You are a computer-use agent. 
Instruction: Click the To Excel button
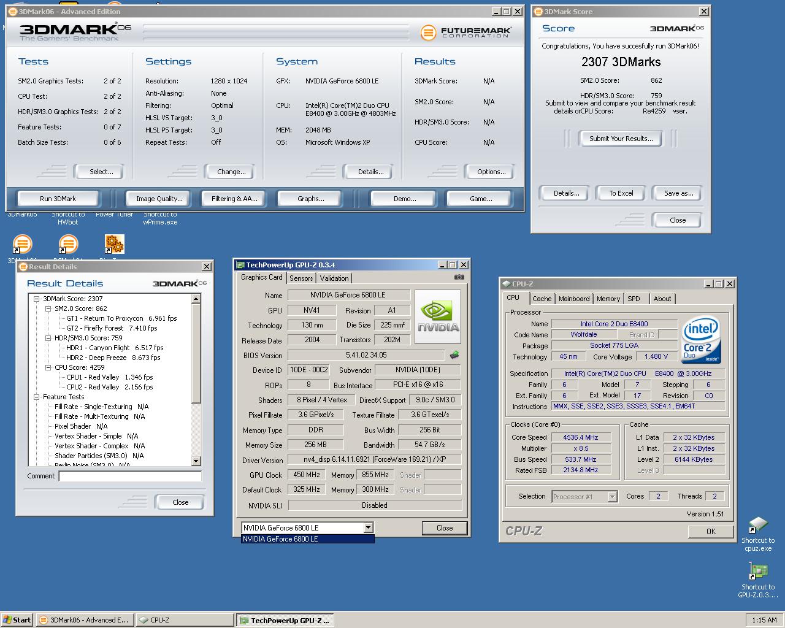621,193
